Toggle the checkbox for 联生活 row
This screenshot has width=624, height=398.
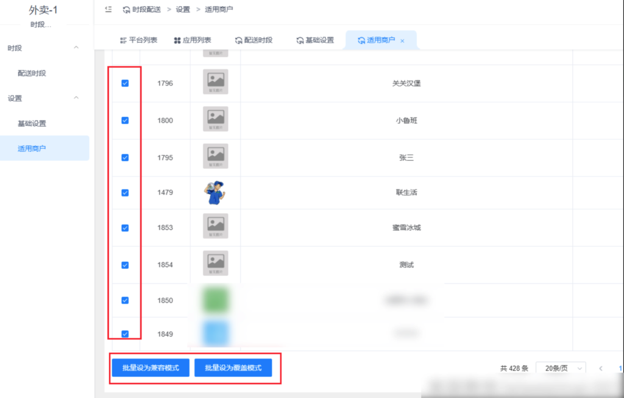coord(125,193)
